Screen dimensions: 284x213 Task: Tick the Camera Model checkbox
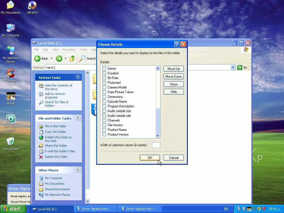point(104,87)
